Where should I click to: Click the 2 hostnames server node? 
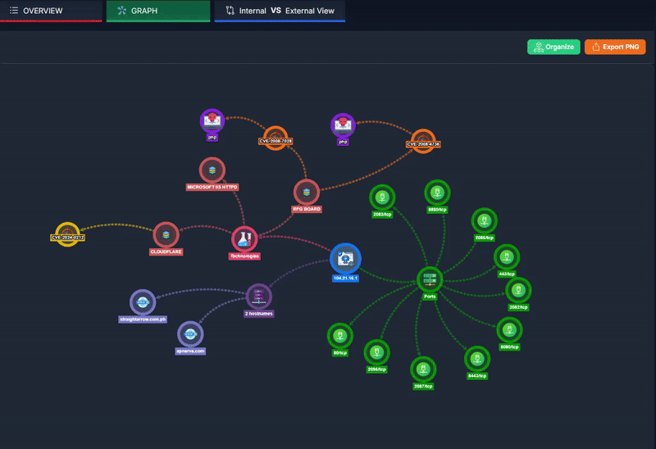[x=258, y=297]
